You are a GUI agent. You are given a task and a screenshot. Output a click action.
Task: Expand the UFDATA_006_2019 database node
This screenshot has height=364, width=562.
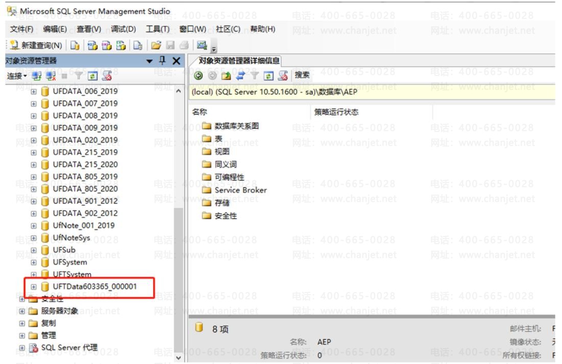[33, 92]
